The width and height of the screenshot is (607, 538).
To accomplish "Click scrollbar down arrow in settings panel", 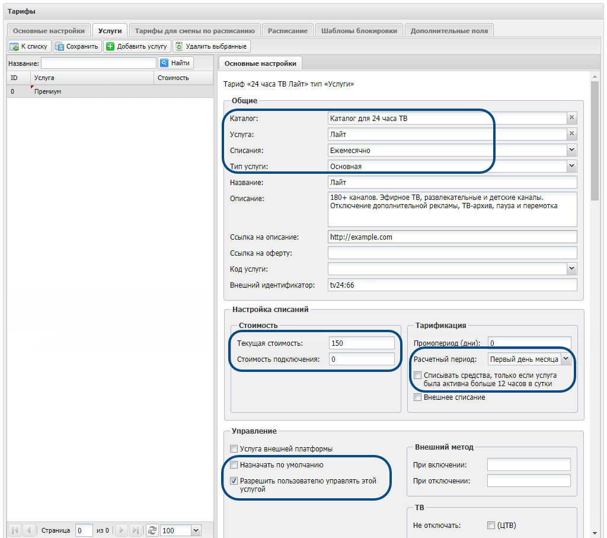I will coord(595,534).
